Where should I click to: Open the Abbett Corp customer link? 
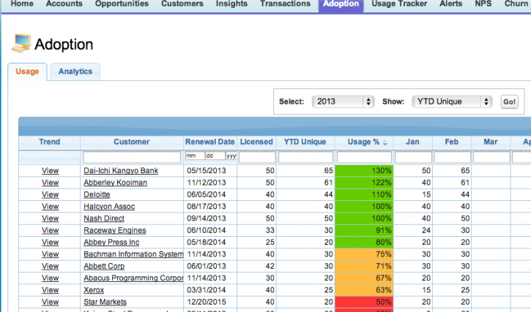pyautogui.click(x=104, y=266)
